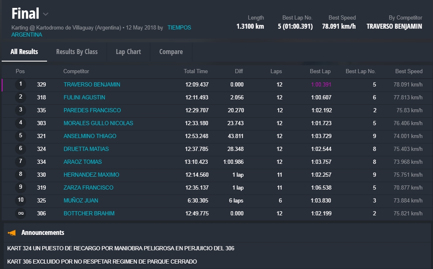Click the Best Speed column header
433x269 pixels.
408,72
